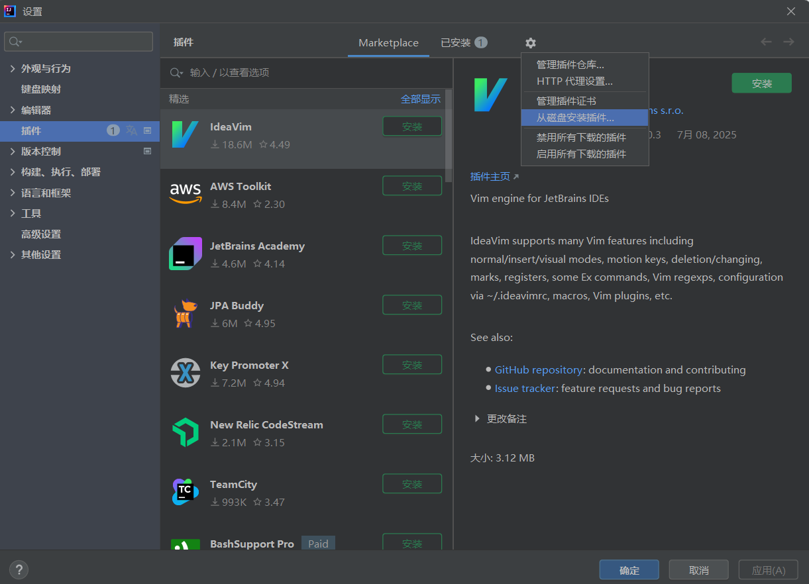The width and height of the screenshot is (809, 584).
Task: Open help via the question mark icon
Action: 19,569
